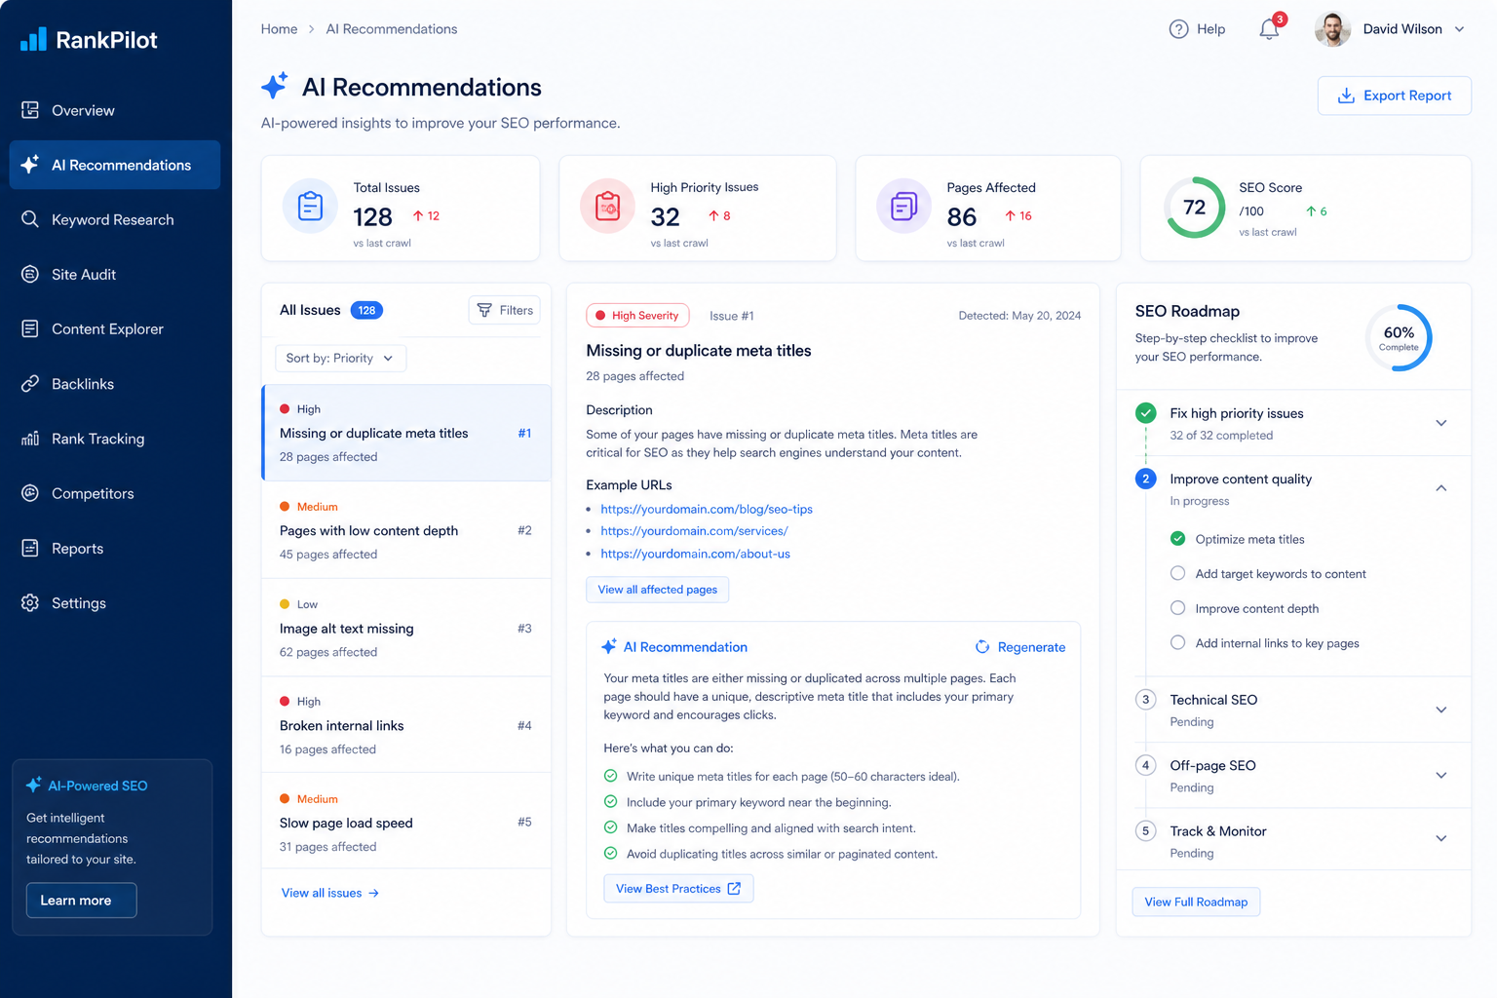Viewport: 1497px width, 998px height.
Task: Open the notifications bell
Action: click(x=1269, y=29)
